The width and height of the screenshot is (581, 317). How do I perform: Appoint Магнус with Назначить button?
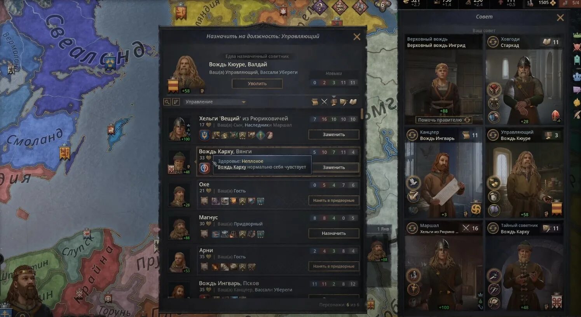[334, 233]
